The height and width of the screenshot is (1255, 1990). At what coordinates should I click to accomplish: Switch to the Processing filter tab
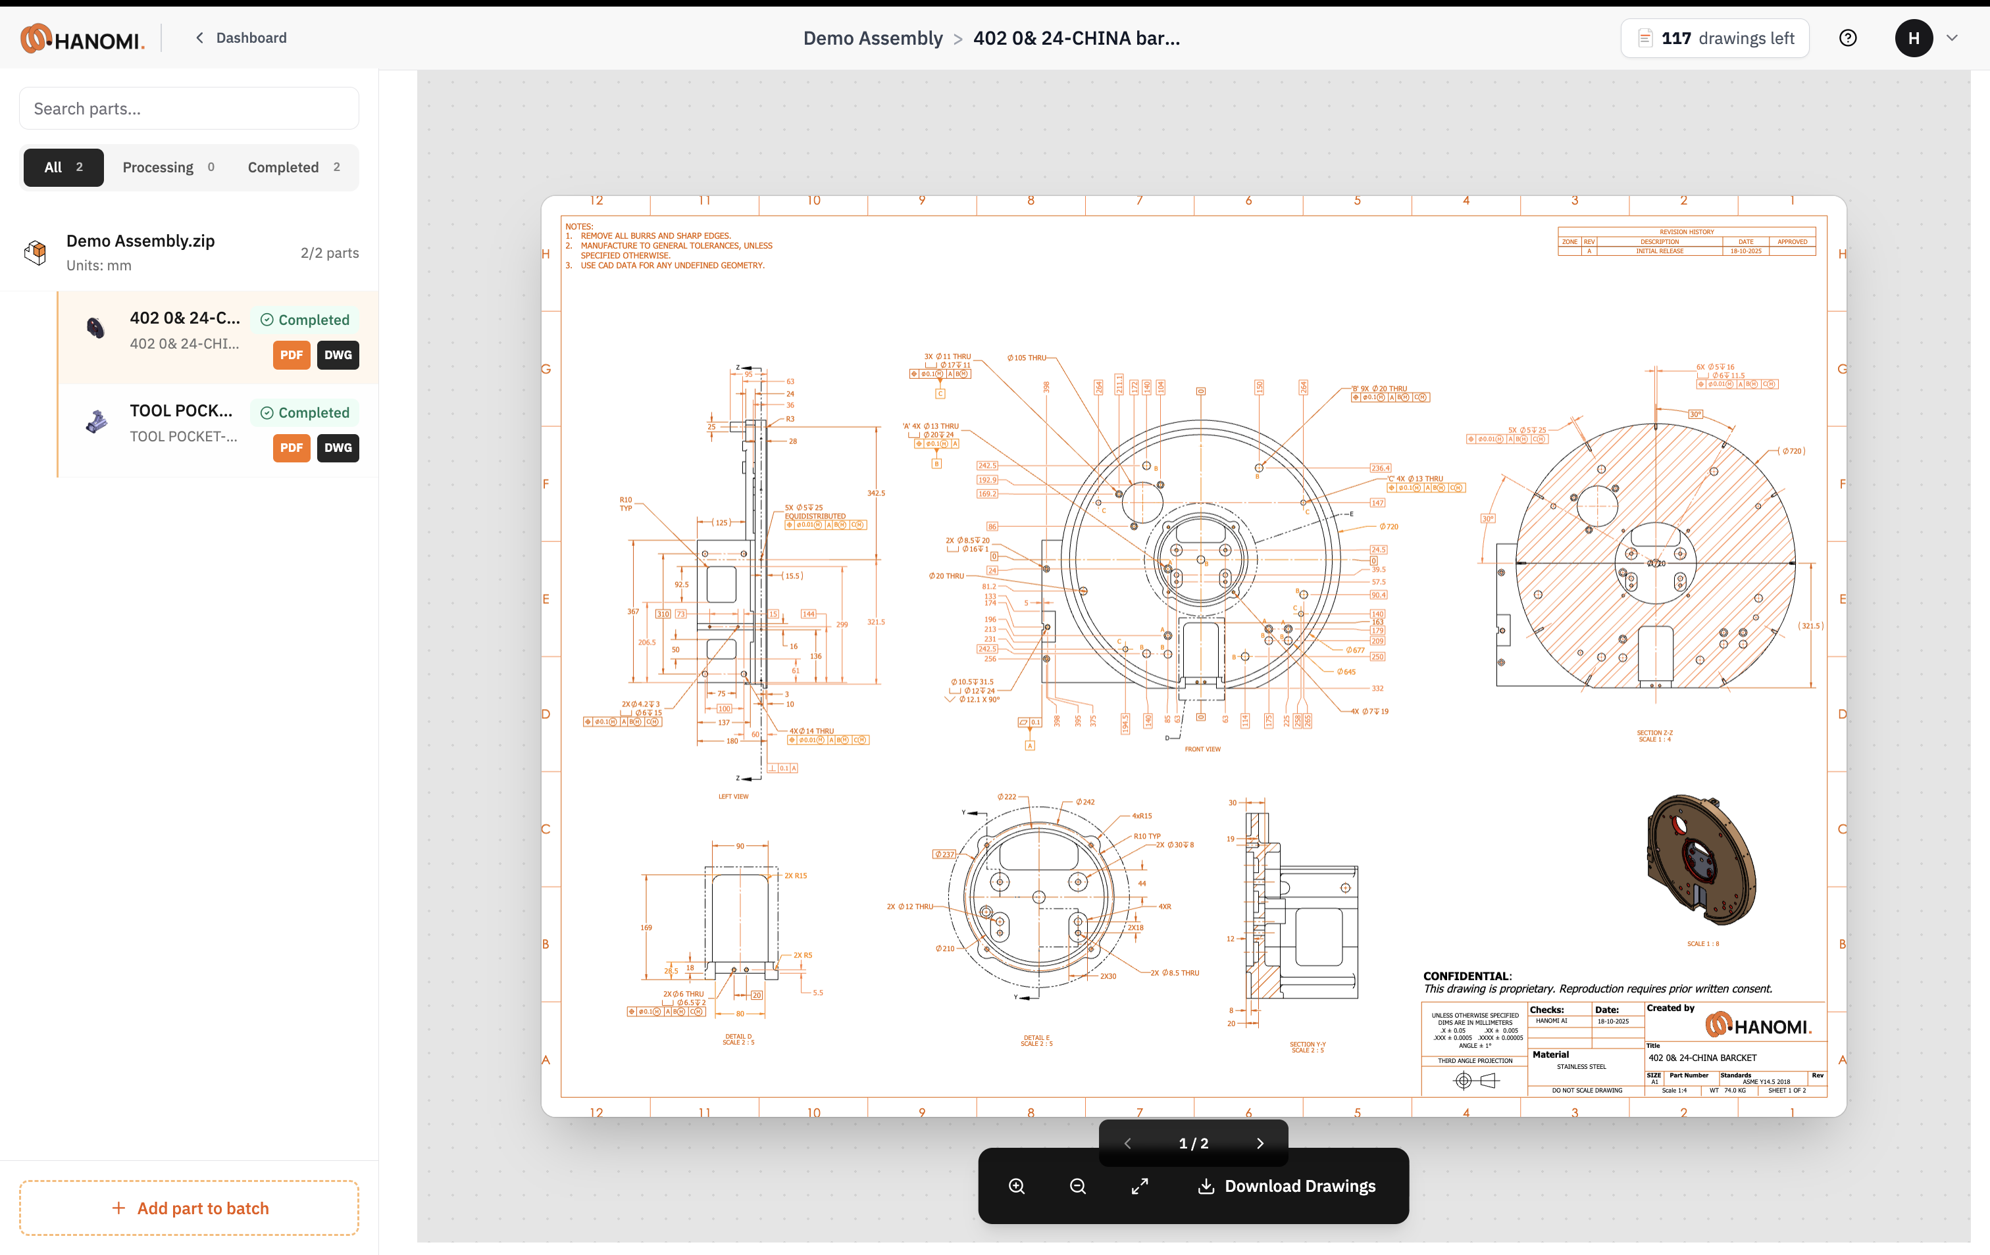[x=168, y=167]
